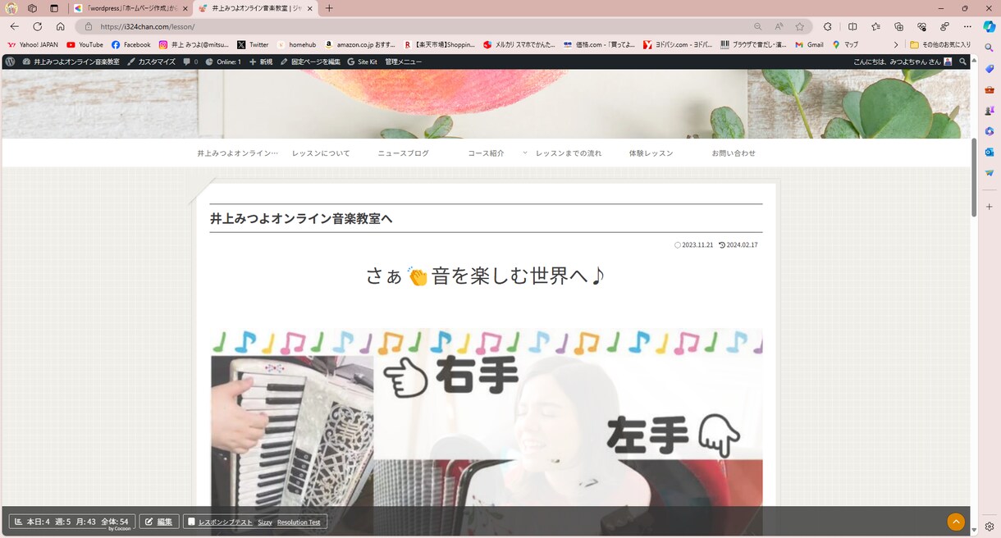Open the tools briefcase icon in Edge sidebar
This screenshot has width=1001, height=538.
[990, 89]
